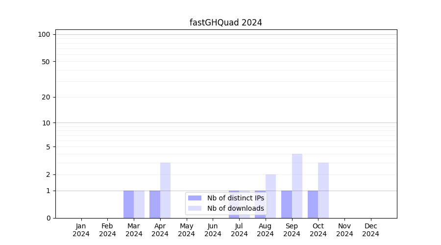Click the October downloads bar

point(323,190)
